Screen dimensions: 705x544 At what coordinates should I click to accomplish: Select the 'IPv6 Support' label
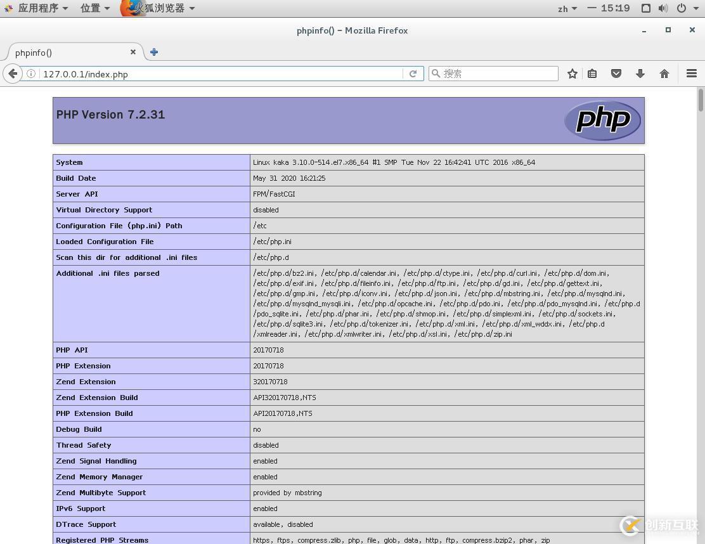pyautogui.click(x=81, y=508)
